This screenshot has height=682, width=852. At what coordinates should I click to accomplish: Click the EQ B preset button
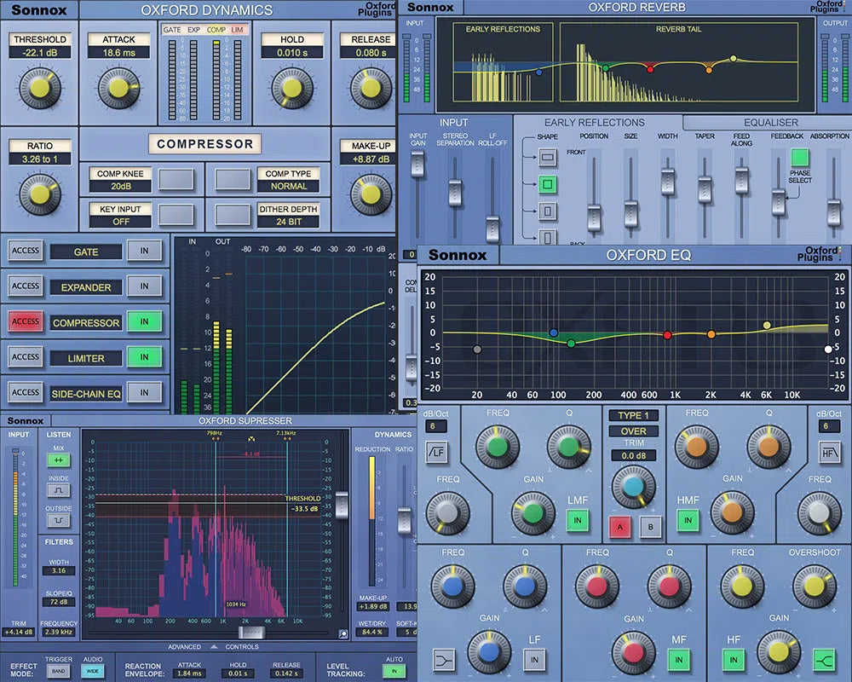tap(650, 527)
